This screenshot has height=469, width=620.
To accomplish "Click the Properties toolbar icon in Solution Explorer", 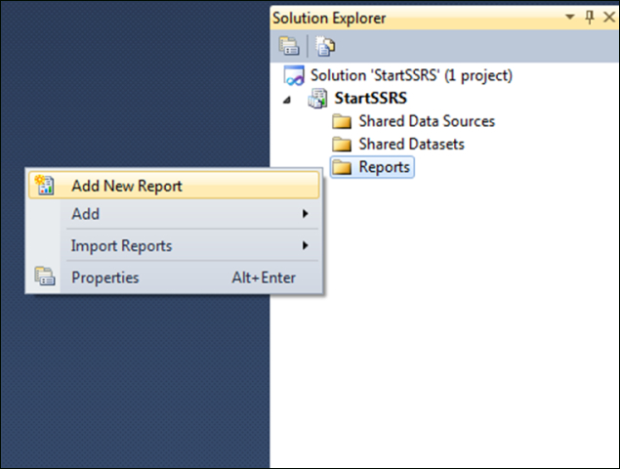I will coord(289,46).
